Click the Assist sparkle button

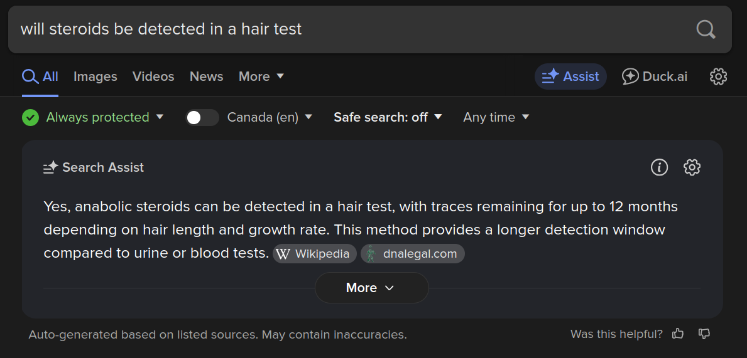tap(570, 76)
